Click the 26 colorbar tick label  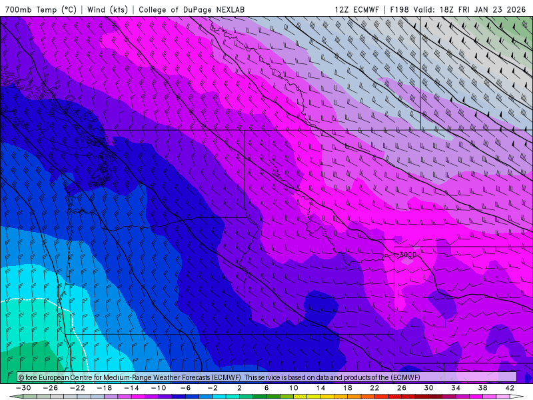402,388
